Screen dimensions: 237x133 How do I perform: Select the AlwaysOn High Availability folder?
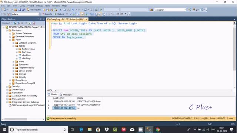(24, 96)
